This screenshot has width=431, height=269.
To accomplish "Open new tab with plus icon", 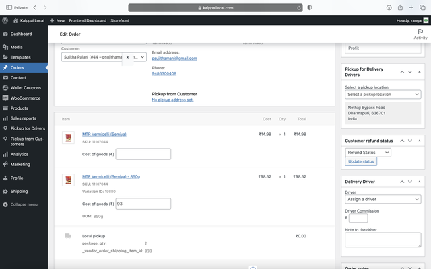I will [x=411, y=7].
